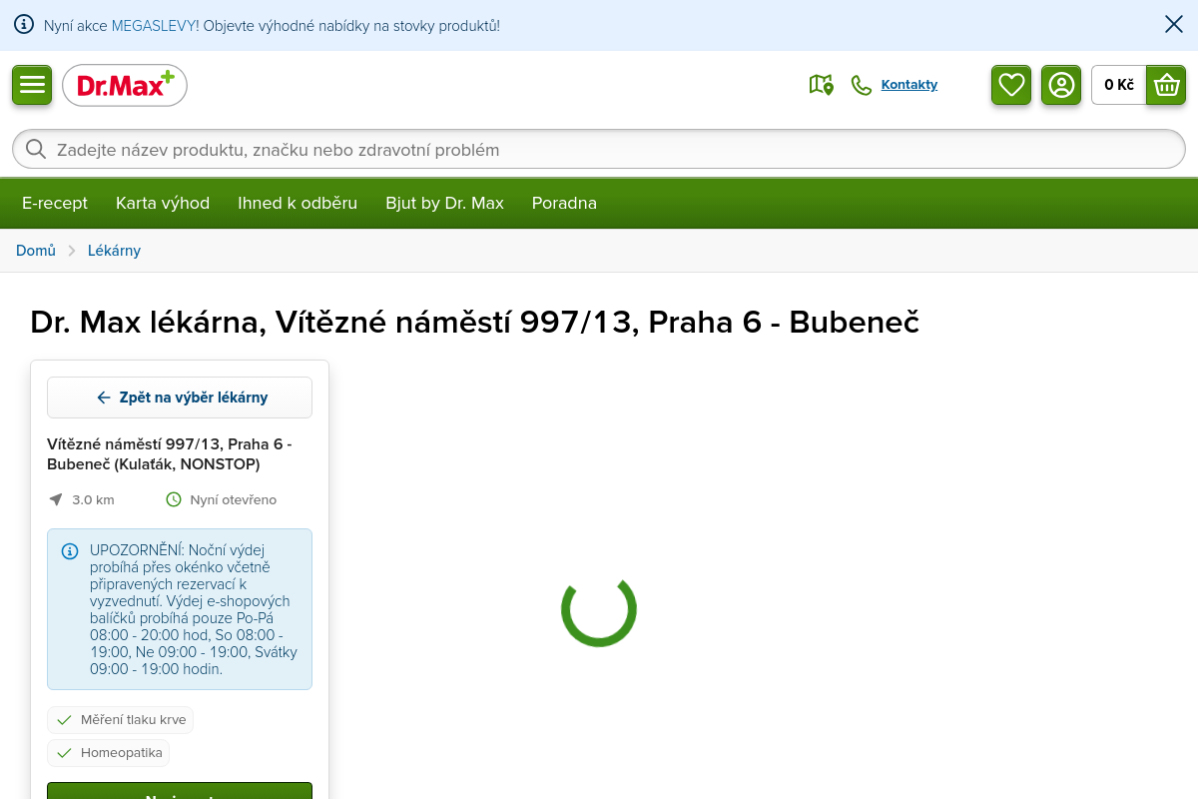Open the E-recept menu item
1198x799 pixels.
(55, 203)
